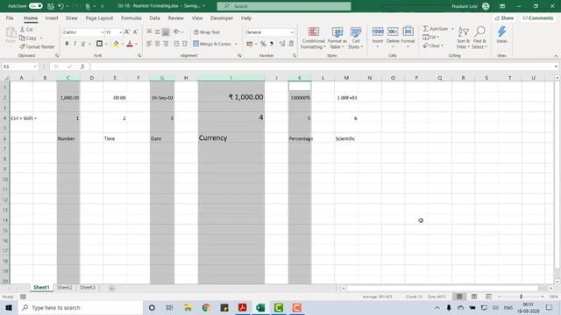Switch to the Formulas tab
This screenshot has height=315, width=561.
(131, 17)
